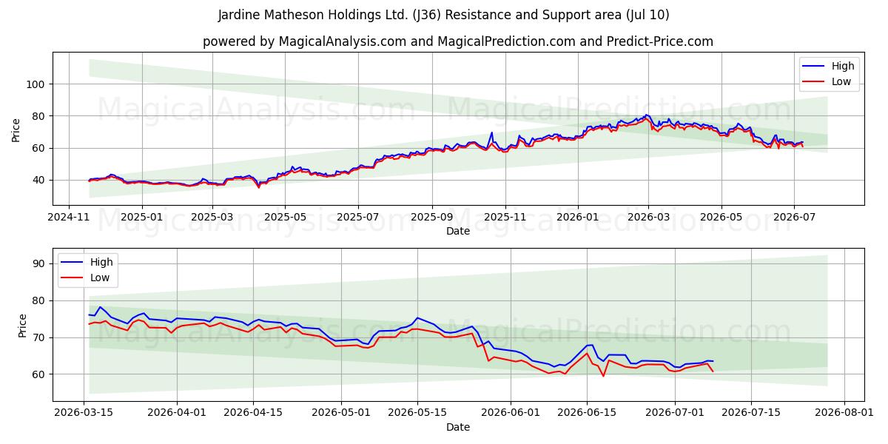
Task: Click the '2024-11' tick label on top chart
Action: (69, 218)
